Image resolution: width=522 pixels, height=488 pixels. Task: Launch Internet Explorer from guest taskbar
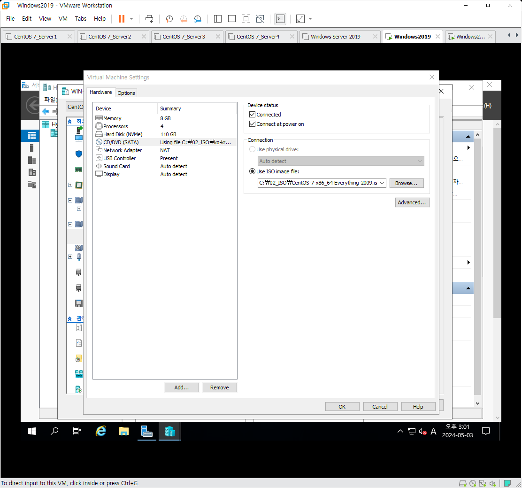[101, 431]
